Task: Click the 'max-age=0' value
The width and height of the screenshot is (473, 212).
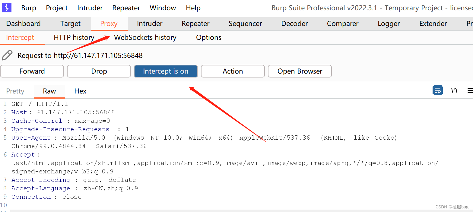Action: click(x=92, y=121)
